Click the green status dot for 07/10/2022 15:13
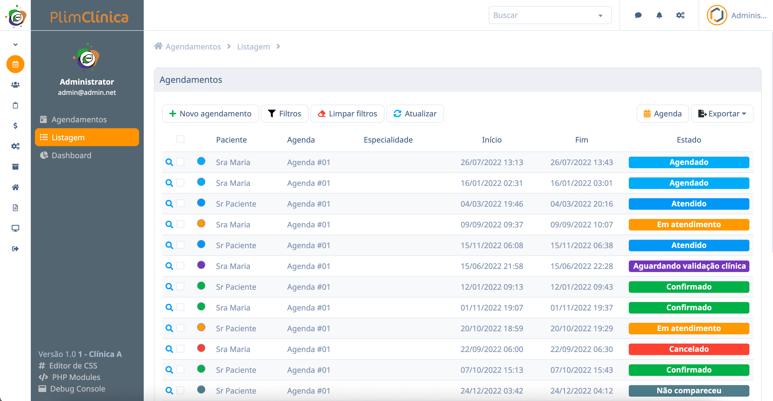 pos(201,369)
